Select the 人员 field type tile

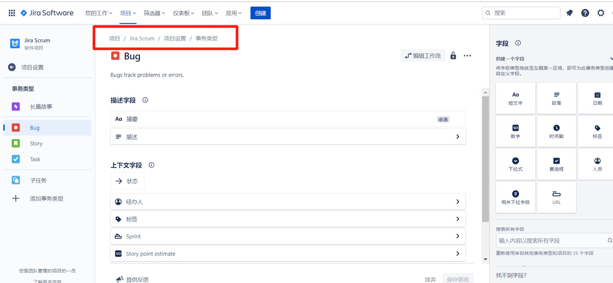click(596, 164)
